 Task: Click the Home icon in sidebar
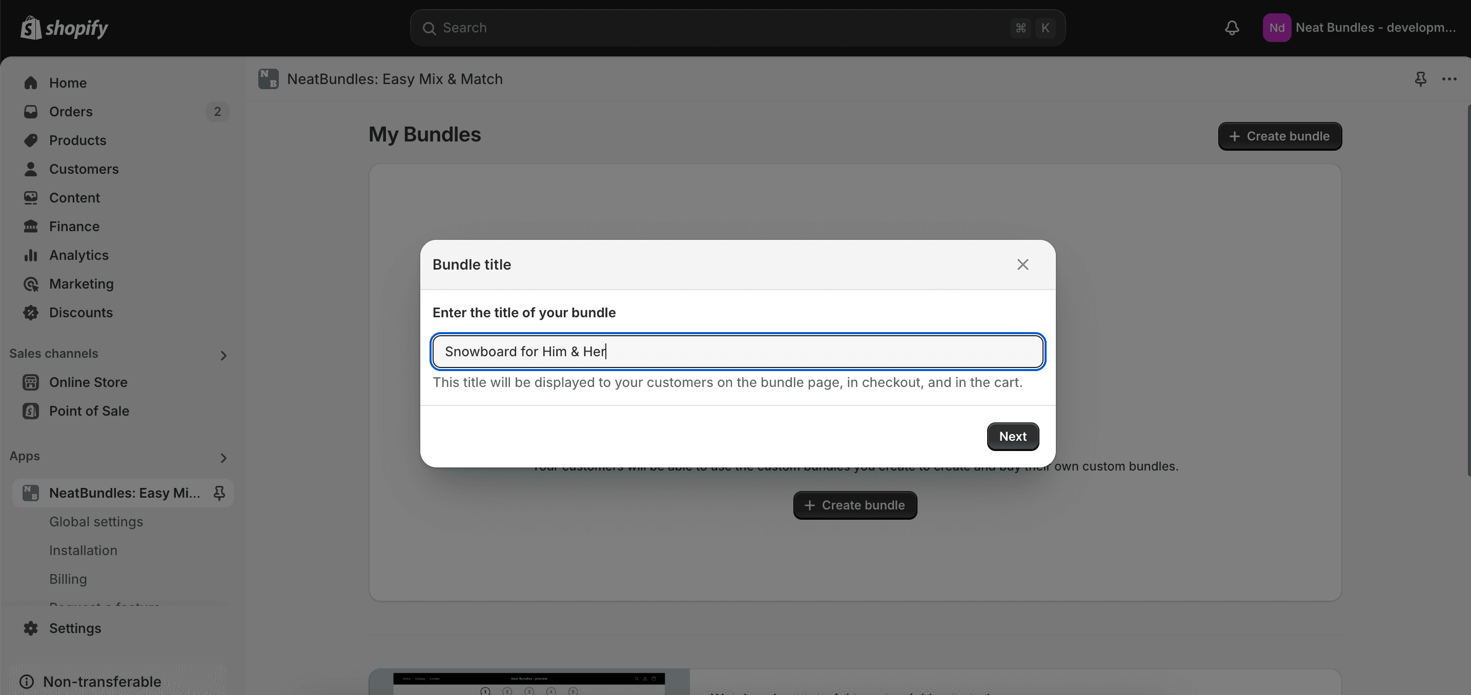(x=31, y=83)
